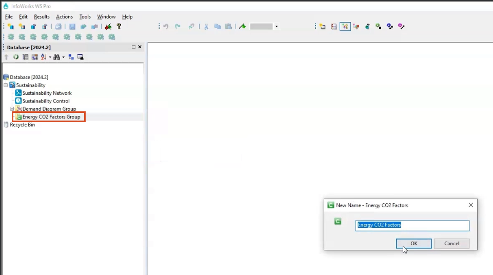
Task: Click the Cut scissors icon
Action: point(206,27)
